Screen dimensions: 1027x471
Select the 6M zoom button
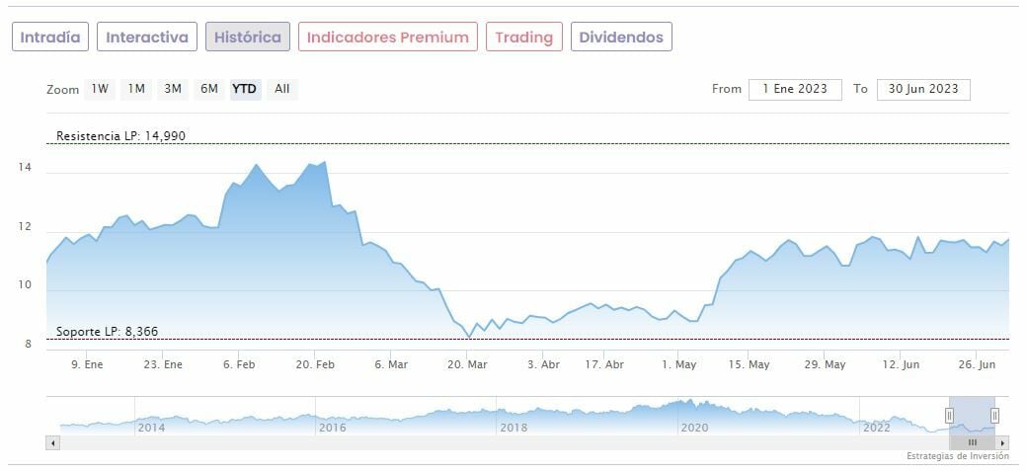pyautogui.click(x=209, y=89)
